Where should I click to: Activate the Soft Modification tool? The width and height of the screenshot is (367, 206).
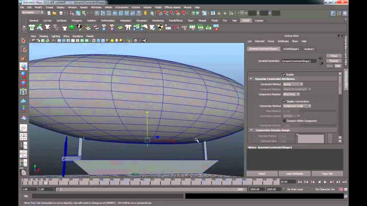(23, 100)
